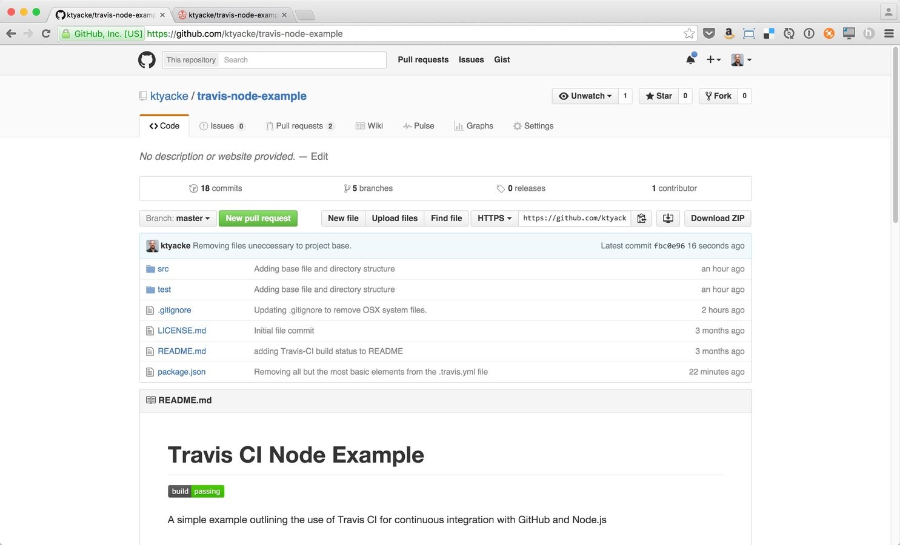Open the Graphs tab

[473, 126]
